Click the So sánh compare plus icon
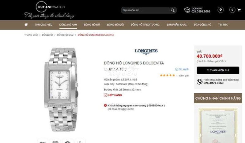 (x=177, y=69)
